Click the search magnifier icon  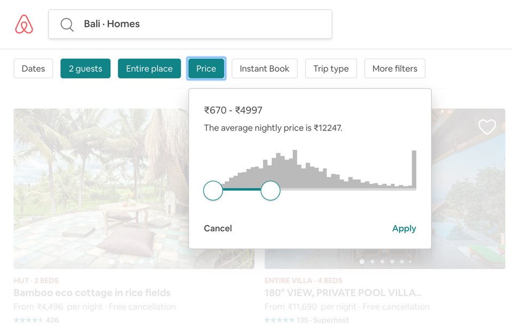point(67,25)
